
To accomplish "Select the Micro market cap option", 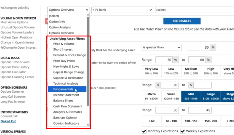I will click(x=151, y=96).
